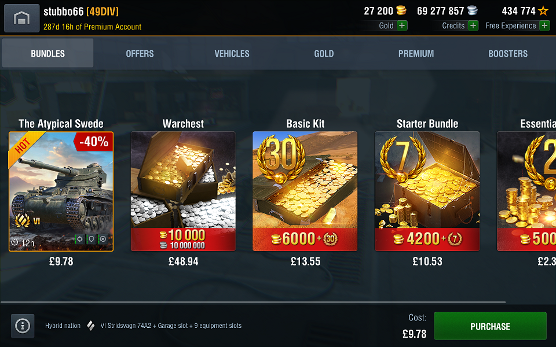This screenshot has height=347, width=556.
Task: Tap the silver credits icon beside 69 277 857
Action: [x=473, y=10]
